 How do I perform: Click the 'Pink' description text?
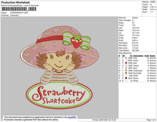point(135,58)
